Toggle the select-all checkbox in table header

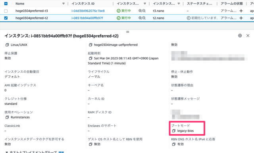click(6, 4)
